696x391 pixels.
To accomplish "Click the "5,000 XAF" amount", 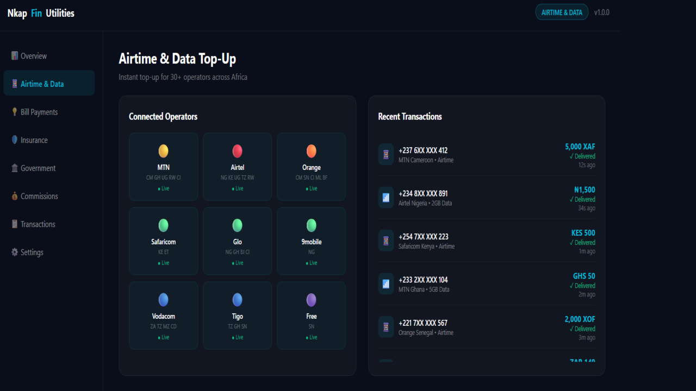I will [x=580, y=147].
